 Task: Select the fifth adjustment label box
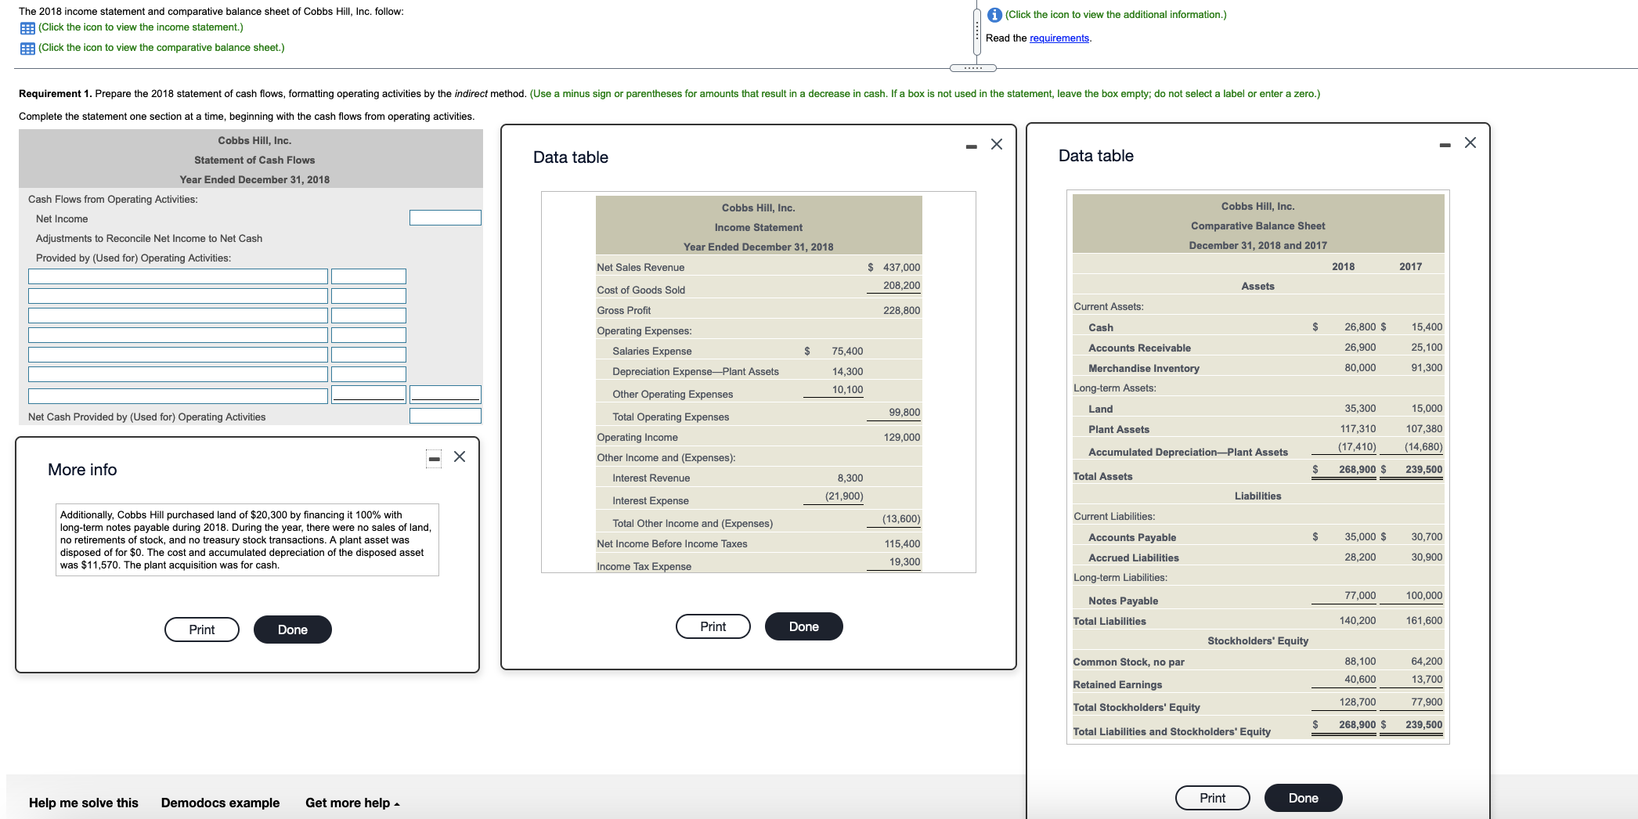coord(178,355)
